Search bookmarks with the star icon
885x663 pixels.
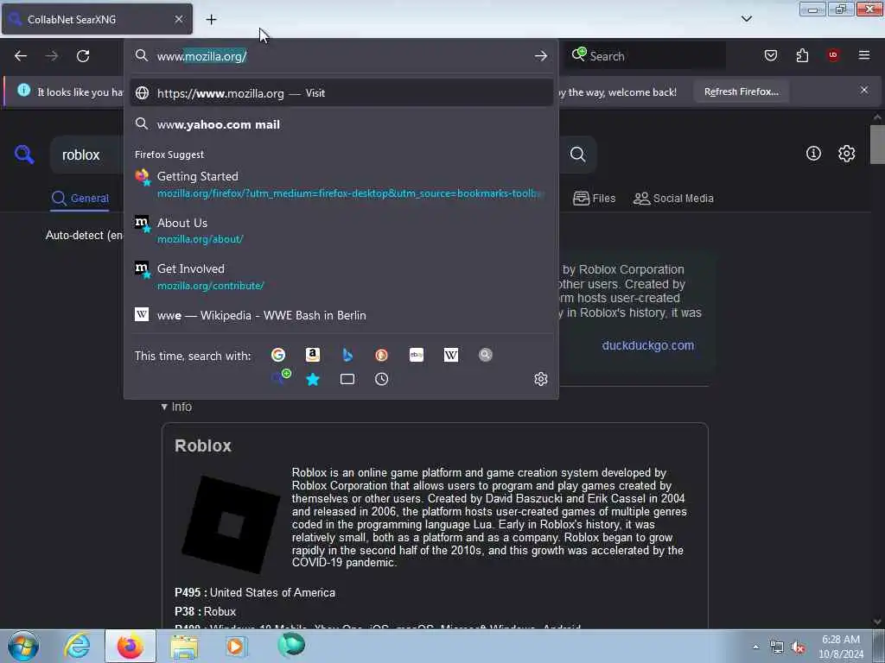point(313,380)
